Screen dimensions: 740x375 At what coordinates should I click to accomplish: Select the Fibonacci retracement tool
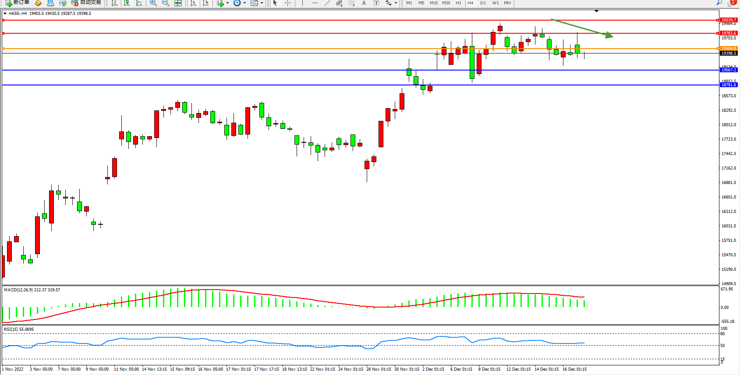pyautogui.click(x=351, y=3)
